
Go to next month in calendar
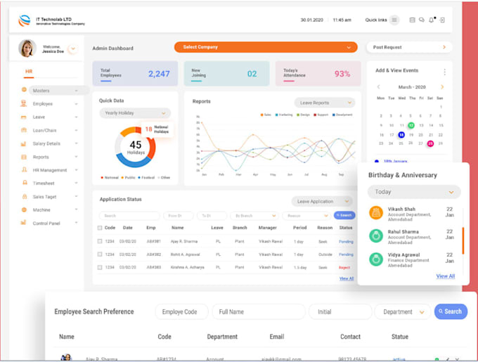click(x=442, y=87)
